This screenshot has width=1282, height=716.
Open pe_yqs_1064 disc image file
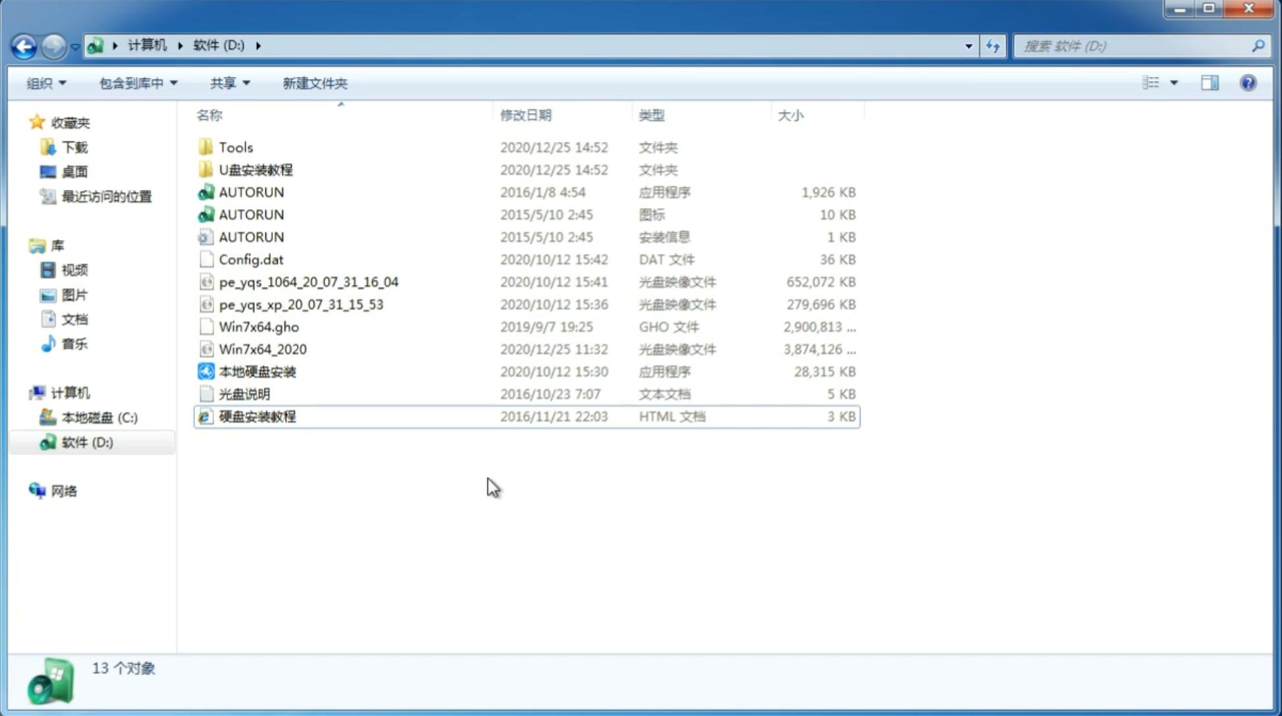(309, 280)
